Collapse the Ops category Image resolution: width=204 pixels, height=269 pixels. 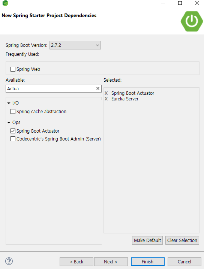coord(9,123)
